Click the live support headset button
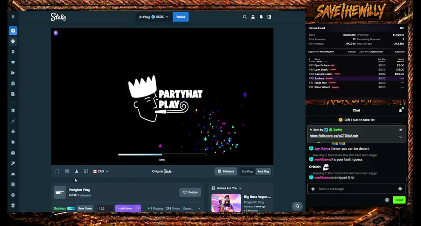The height and width of the screenshot is (226, 421). click(x=297, y=206)
